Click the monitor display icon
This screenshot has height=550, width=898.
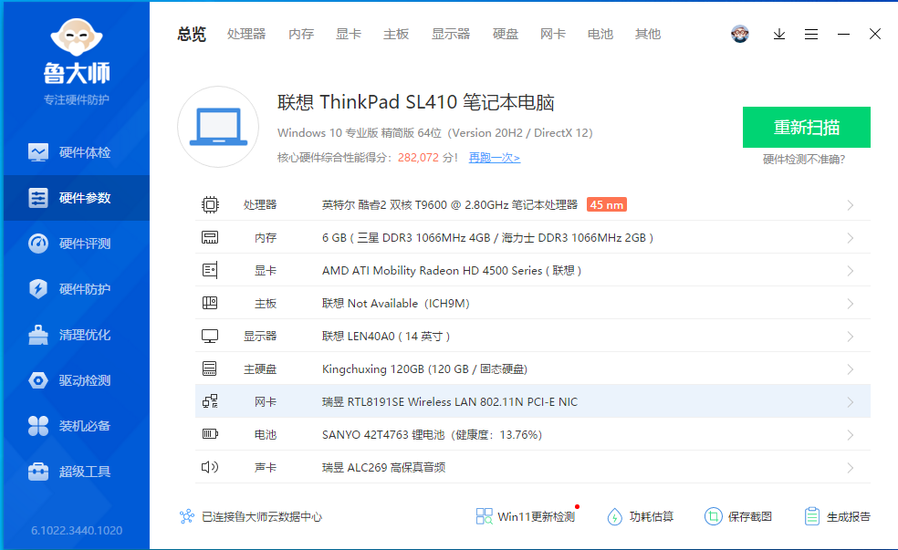[210, 336]
